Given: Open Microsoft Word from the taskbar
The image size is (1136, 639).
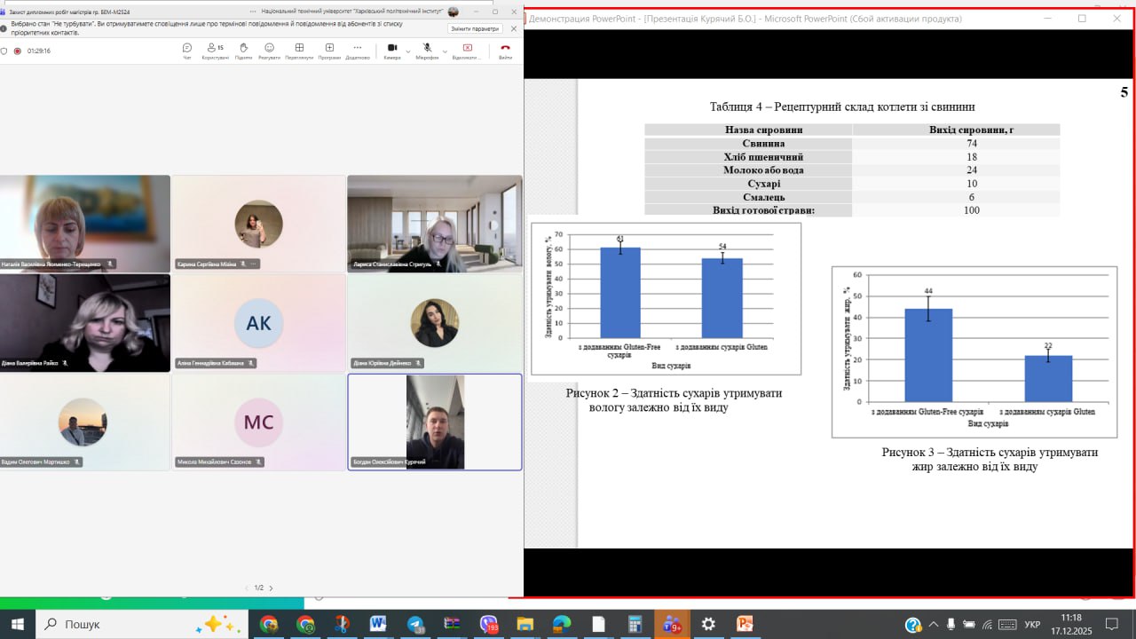Looking at the screenshot, I should 378,624.
